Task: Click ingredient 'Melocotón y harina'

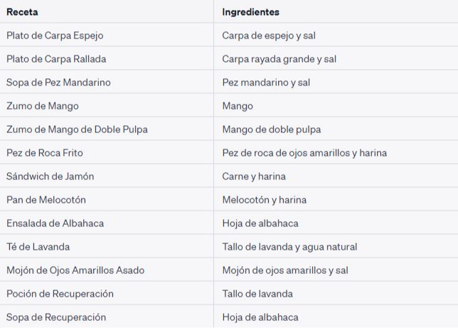Action: [265, 200]
